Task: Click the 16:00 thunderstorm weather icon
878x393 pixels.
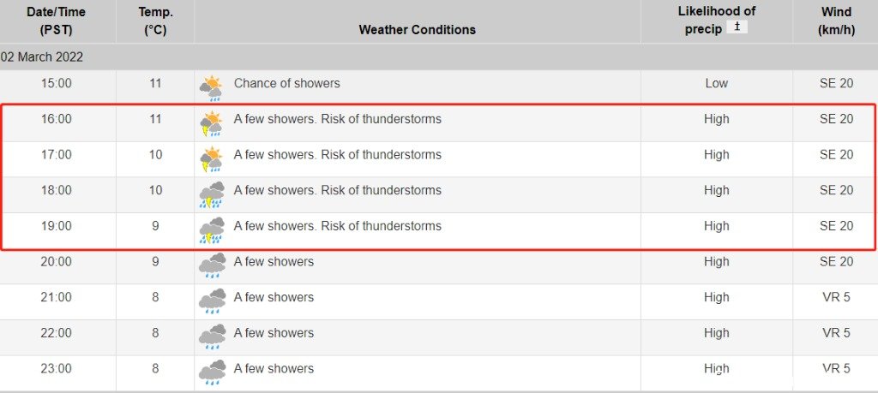Action: [x=212, y=123]
